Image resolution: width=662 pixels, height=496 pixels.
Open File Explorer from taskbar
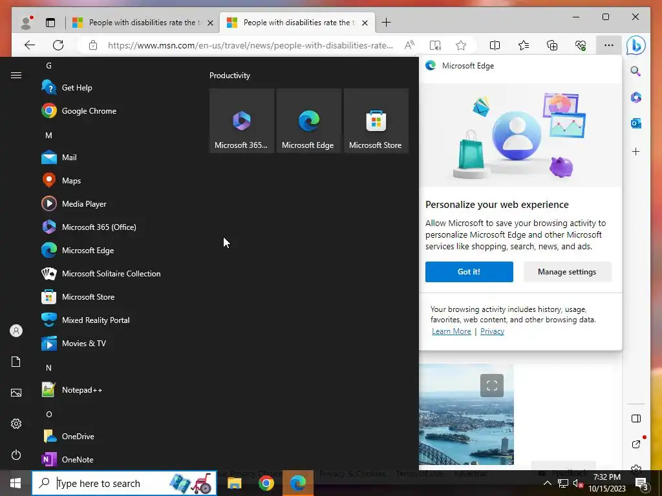[x=234, y=483]
